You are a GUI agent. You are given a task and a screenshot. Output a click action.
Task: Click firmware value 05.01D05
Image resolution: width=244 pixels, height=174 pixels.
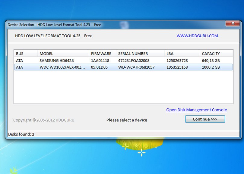(x=99, y=67)
